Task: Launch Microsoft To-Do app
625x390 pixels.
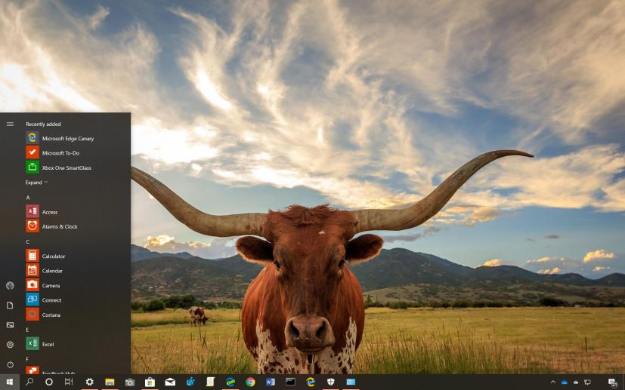Action: (x=60, y=153)
